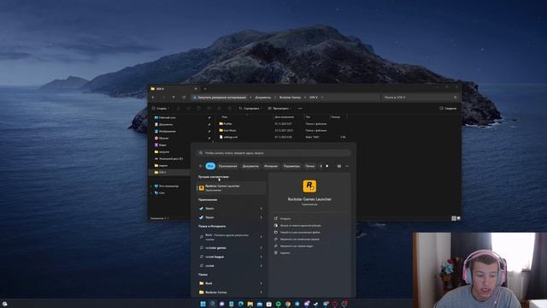Refresh the GTA V folder view
The image size is (547, 308).
pyautogui.click(x=184, y=98)
